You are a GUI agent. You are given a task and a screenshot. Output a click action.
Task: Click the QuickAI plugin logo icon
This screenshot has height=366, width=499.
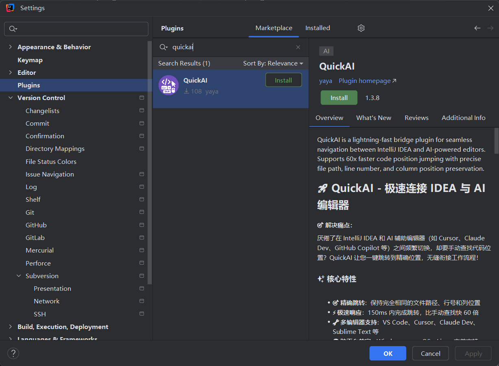pyautogui.click(x=168, y=85)
